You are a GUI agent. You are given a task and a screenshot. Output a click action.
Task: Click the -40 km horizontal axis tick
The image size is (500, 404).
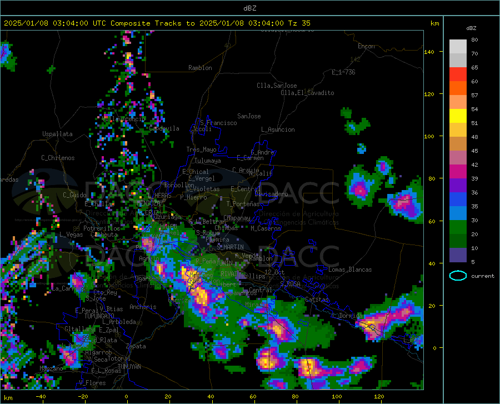pyautogui.click(x=41, y=397)
